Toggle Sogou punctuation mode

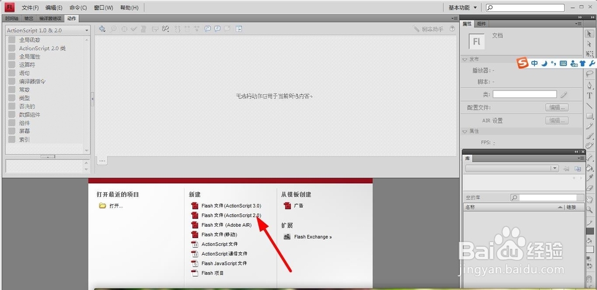coord(553,63)
